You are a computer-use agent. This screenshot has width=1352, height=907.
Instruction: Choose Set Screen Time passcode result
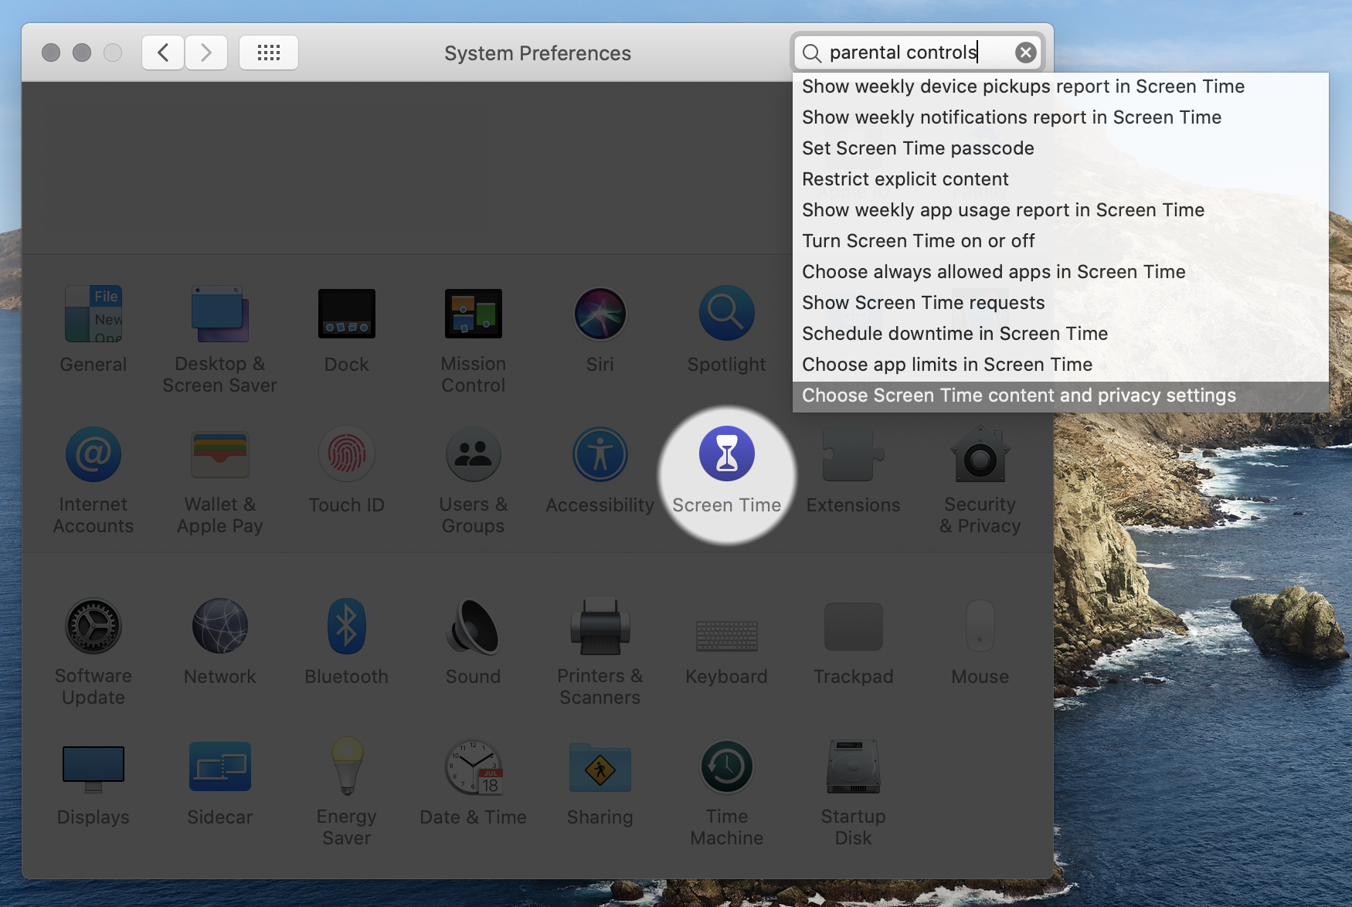click(x=1061, y=148)
